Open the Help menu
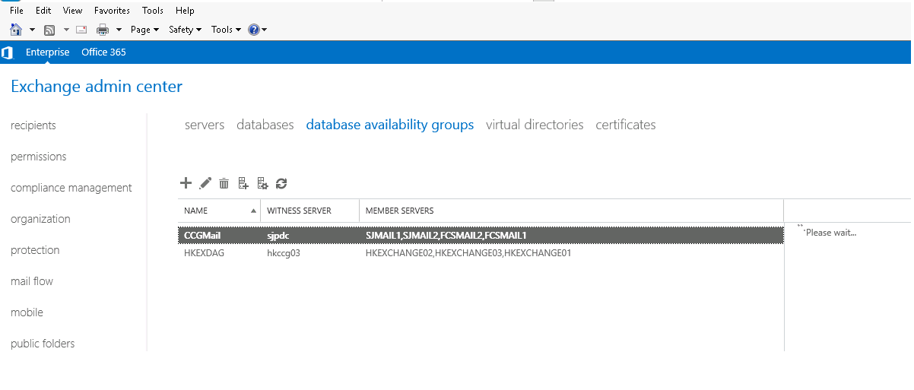The image size is (914, 390). 185,11
